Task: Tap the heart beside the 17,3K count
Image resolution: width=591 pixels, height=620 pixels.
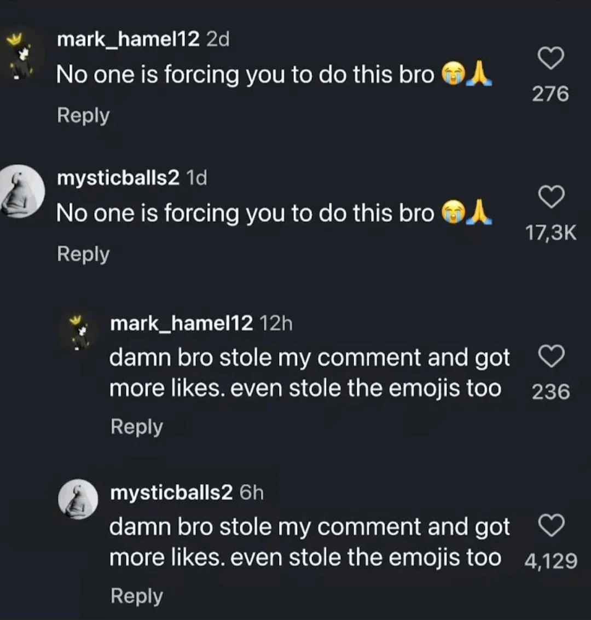Action: click(x=551, y=197)
